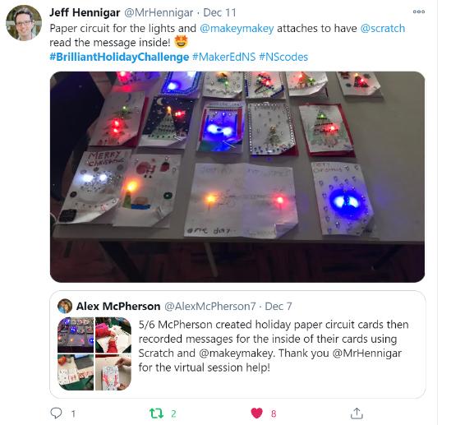Open the three-dot more options menu

tap(418, 12)
